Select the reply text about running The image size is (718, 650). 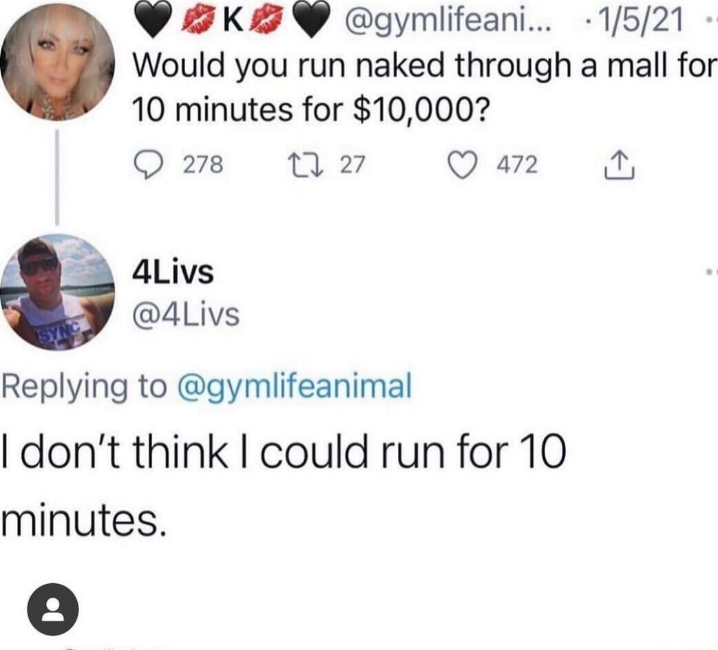[x=284, y=486]
